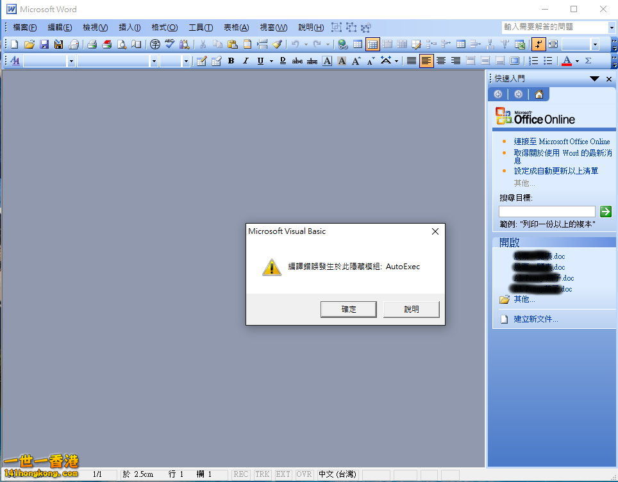The image size is (618, 482).
Task: Open the 插入(I) menu
Action: (129, 27)
